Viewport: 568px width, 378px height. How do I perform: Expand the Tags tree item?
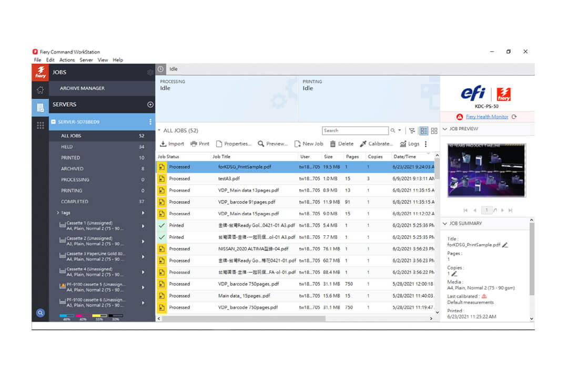click(58, 213)
